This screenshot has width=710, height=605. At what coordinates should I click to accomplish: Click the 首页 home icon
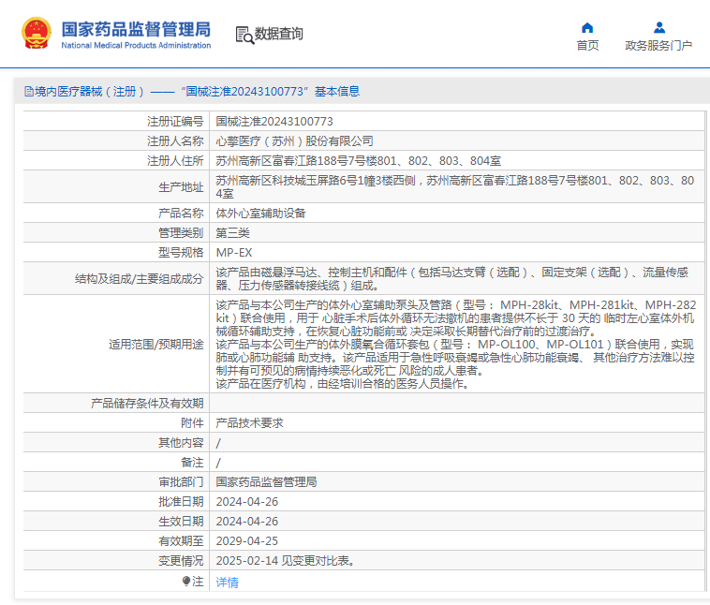(587, 28)
